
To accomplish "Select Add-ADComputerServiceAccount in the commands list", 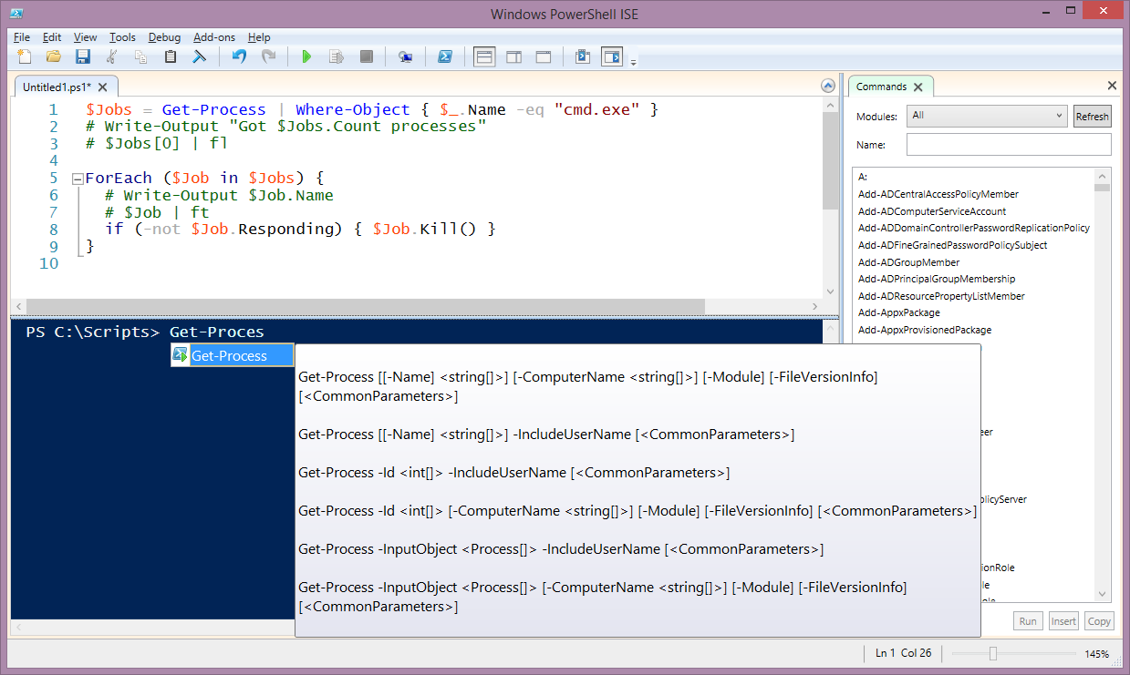I will (x=932, y=211).
